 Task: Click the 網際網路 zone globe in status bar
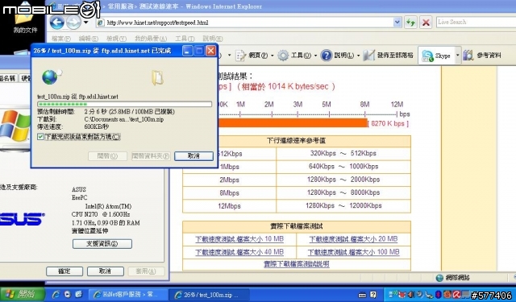439,278
